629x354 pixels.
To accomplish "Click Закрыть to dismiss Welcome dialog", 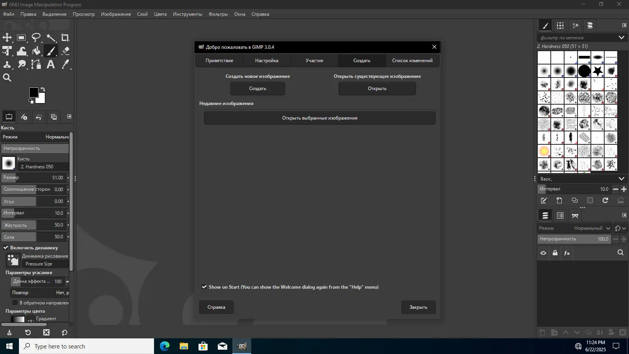I will coord(418,307).
